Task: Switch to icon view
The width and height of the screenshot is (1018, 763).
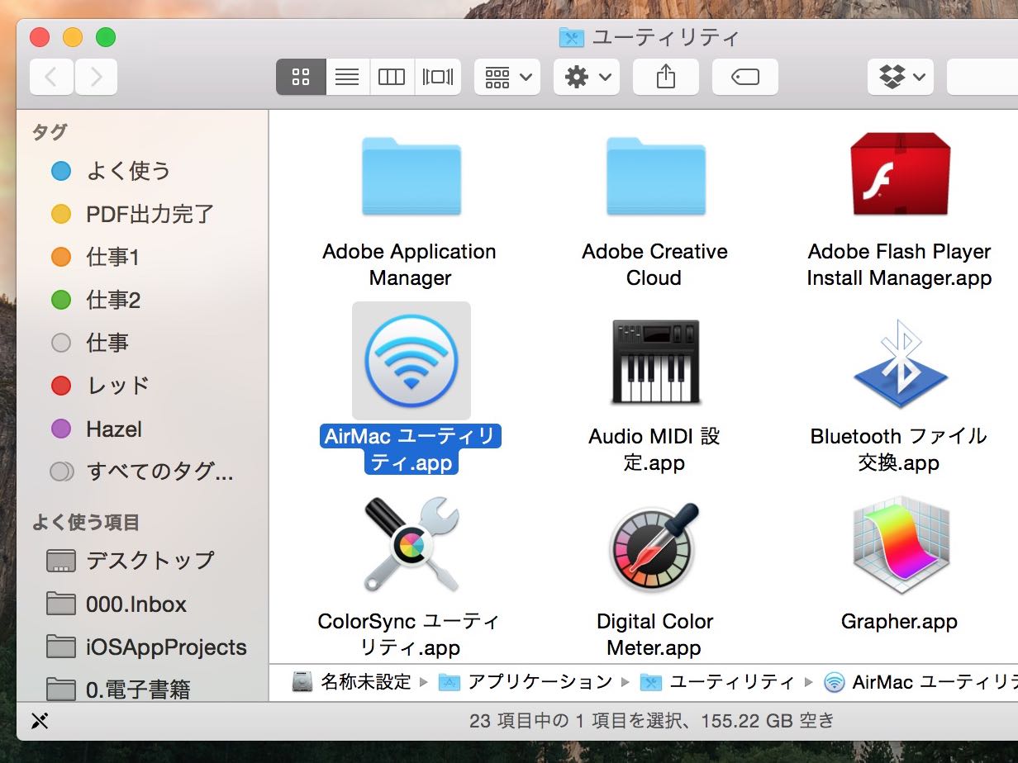Action: (x=301, y=77)
